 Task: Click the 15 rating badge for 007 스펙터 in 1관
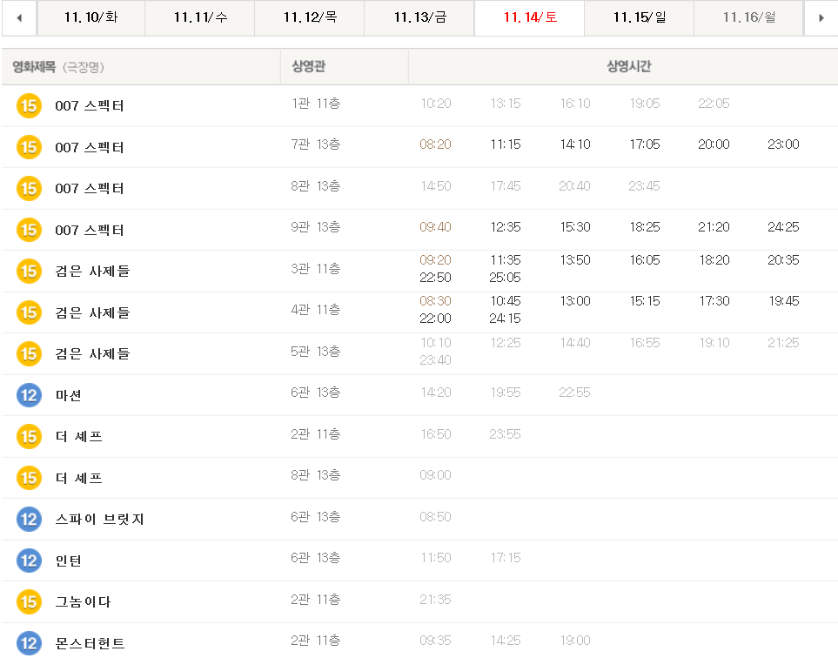(x=29, y=106)
